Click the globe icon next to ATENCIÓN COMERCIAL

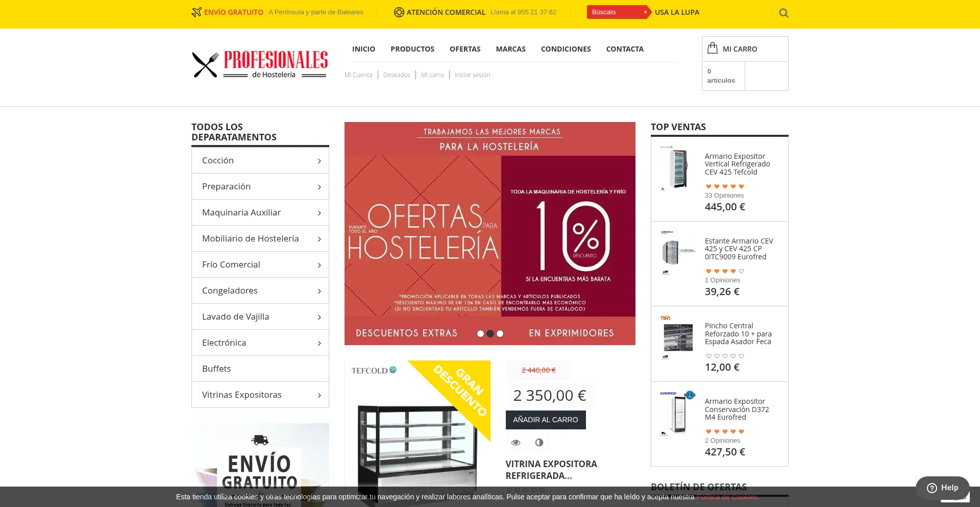(x=399, y=12)
